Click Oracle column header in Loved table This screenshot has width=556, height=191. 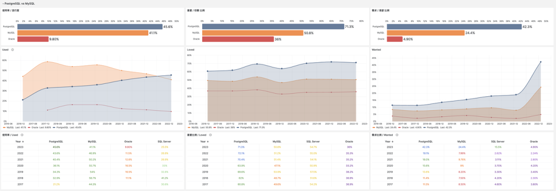(x=350, y=142)
